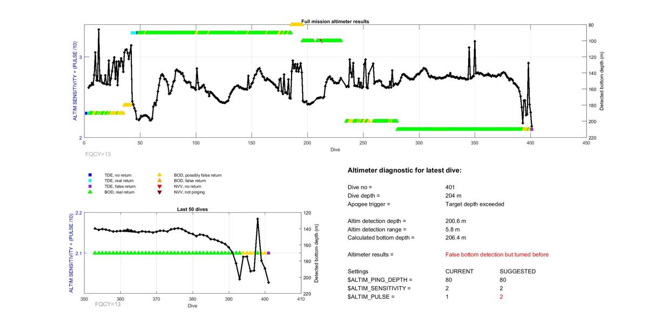This screenshot has width=648, height=330.
Task: Click the current $ALTIM_PULSE value 1
Action: click(447, 297)
